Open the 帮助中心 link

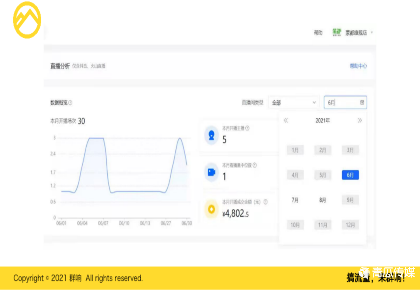click(x=358, y=66)
